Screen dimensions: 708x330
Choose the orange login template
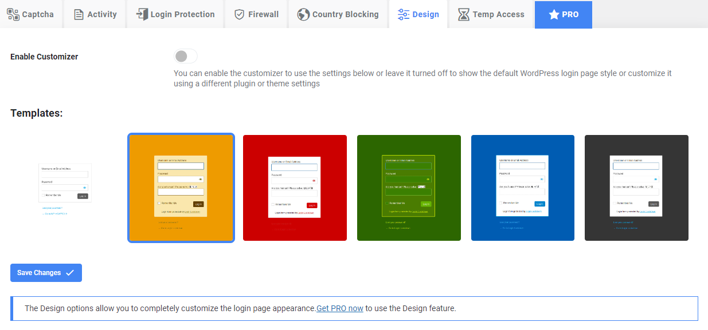tap(181, 188)
